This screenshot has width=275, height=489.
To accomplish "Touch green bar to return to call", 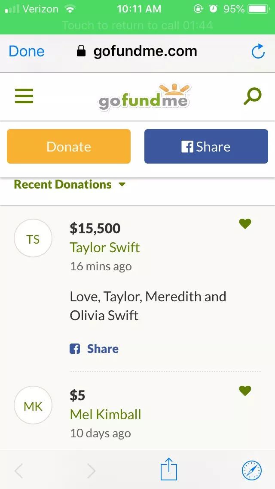I will click(137, 25).
